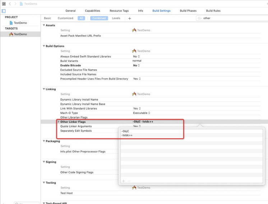This screenshot has height=204, width=268.
Task: Switch to Combined view toggle
Action: point(99,18)
